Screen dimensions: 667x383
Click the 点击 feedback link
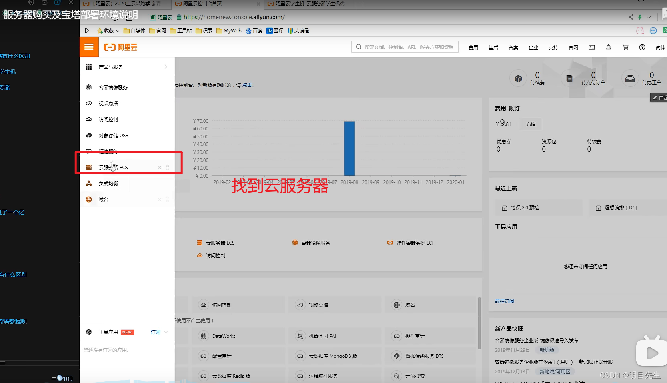[x=247, y=85]
